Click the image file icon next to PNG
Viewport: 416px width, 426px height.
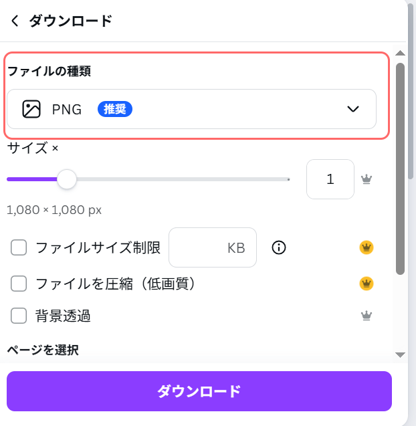click(31, 109)
